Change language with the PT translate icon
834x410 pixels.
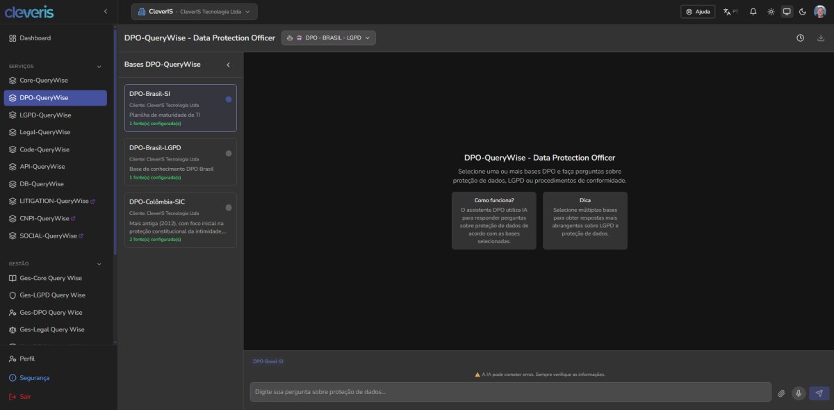pos(730,12)
